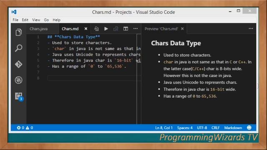Click the line '- Used to store characters.'
267x150 pixels.
click(80, 42)
